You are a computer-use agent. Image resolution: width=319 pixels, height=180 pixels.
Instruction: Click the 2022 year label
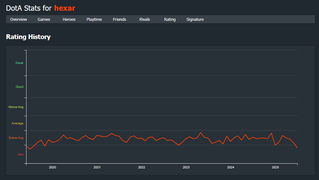pyautogui.click(x=142, y=167)
